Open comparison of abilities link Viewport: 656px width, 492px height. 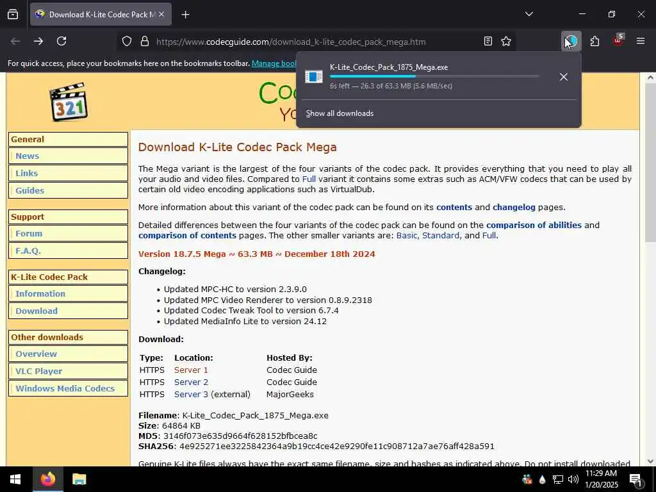click(534, 225)
